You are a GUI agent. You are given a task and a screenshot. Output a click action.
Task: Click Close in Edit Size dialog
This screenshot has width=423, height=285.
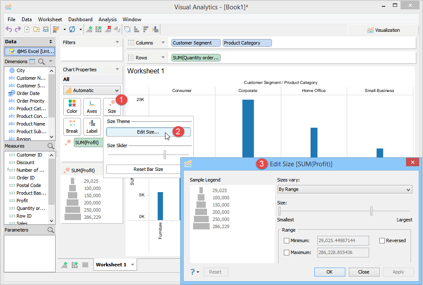click(x=364, y=272)
